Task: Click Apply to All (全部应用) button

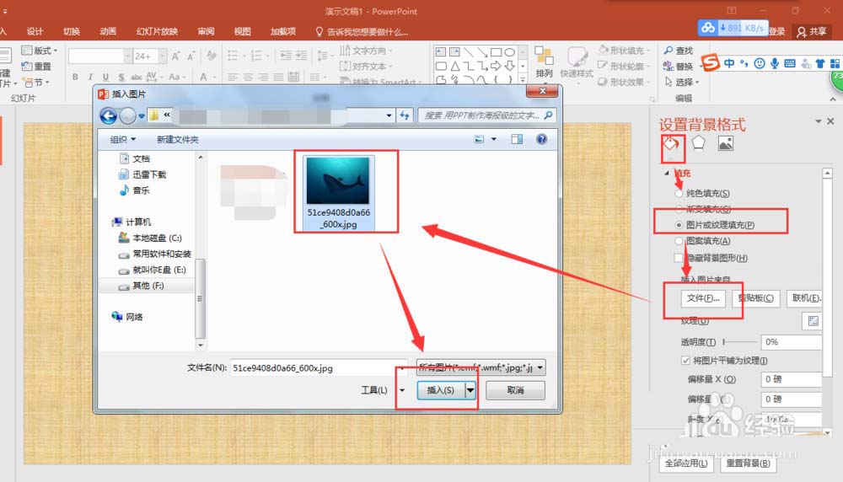Action: [x=686, y=463]
